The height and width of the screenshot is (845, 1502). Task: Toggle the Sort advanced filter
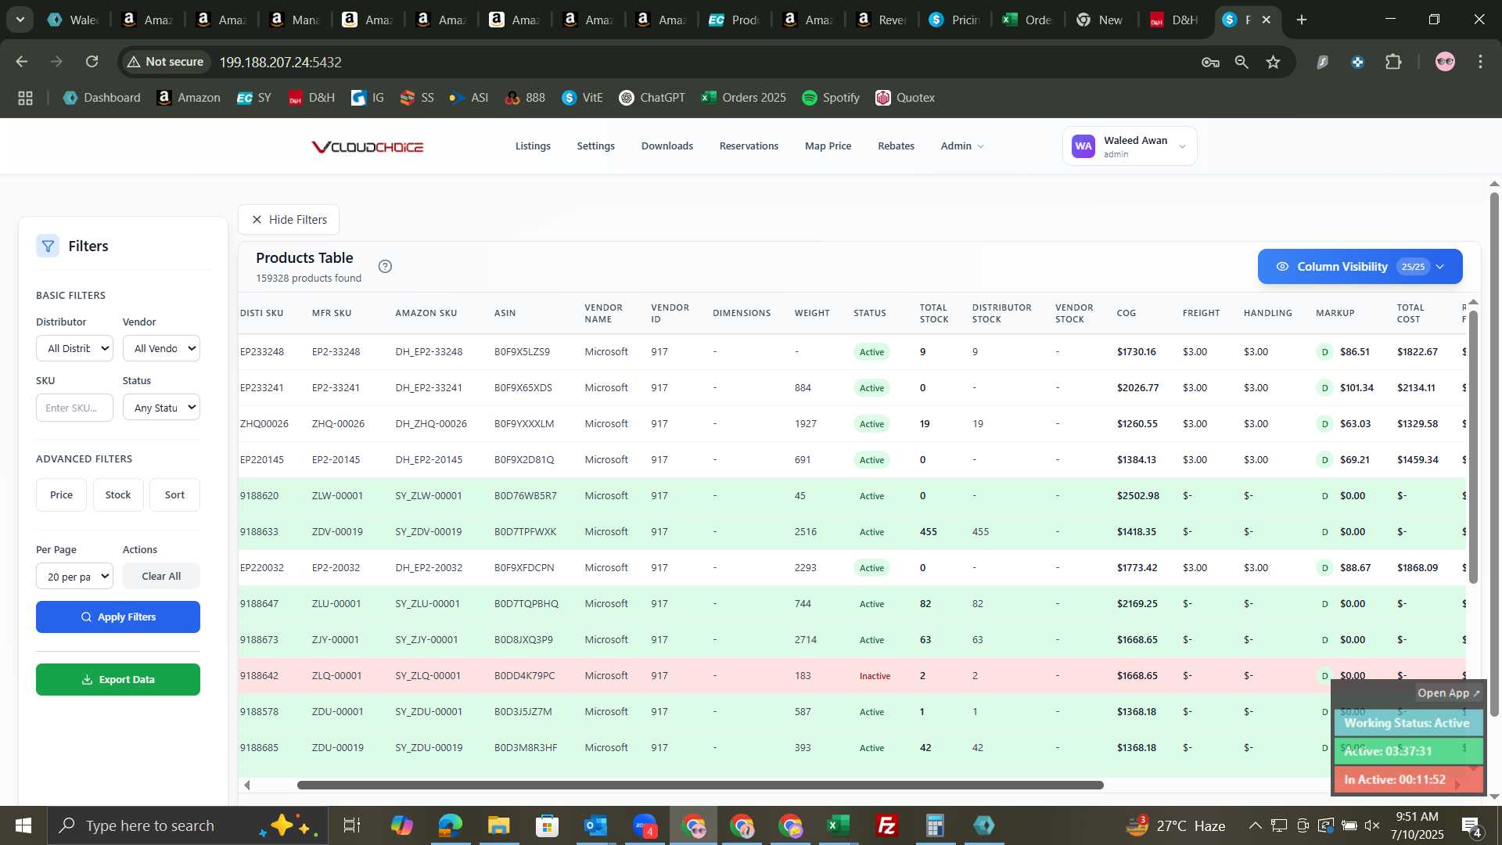point(174,495)
